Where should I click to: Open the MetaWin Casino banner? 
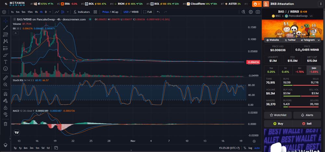(x=15, y=4)
